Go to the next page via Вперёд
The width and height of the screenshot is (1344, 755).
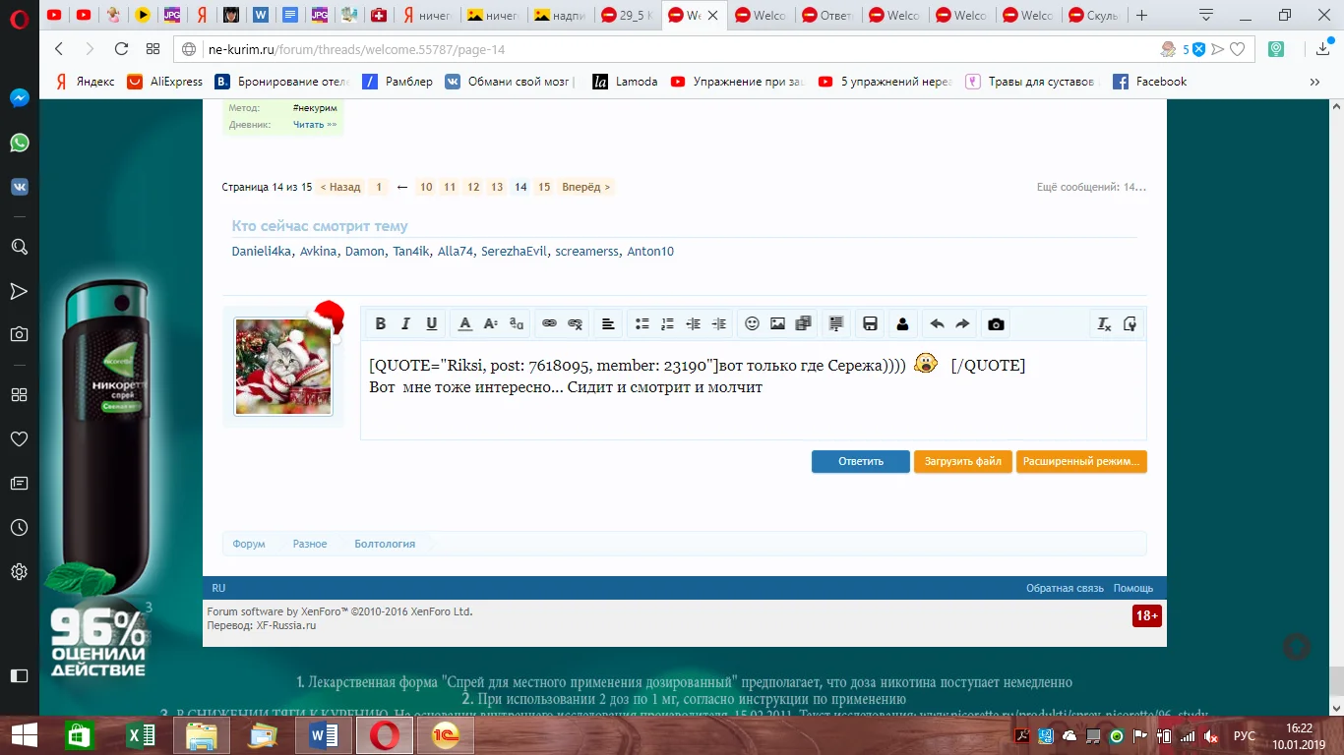(x=586, y=187)
